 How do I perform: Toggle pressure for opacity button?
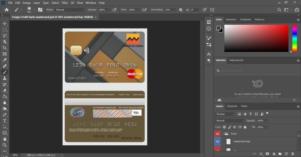[115, 10]
